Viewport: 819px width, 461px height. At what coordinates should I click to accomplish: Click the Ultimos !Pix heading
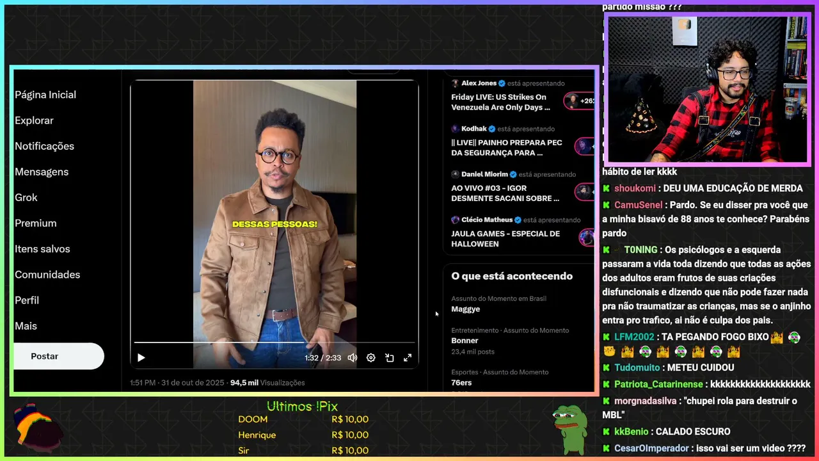pyautogui.click(x=302, y=407)
